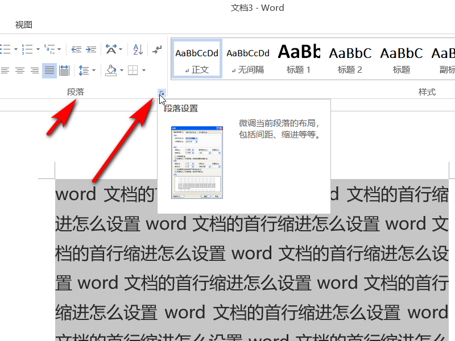Image resolution: width=455 pixels, height=341 pixels.
Task: Click the numbered list icon
Action: click(x=27, y=49)
